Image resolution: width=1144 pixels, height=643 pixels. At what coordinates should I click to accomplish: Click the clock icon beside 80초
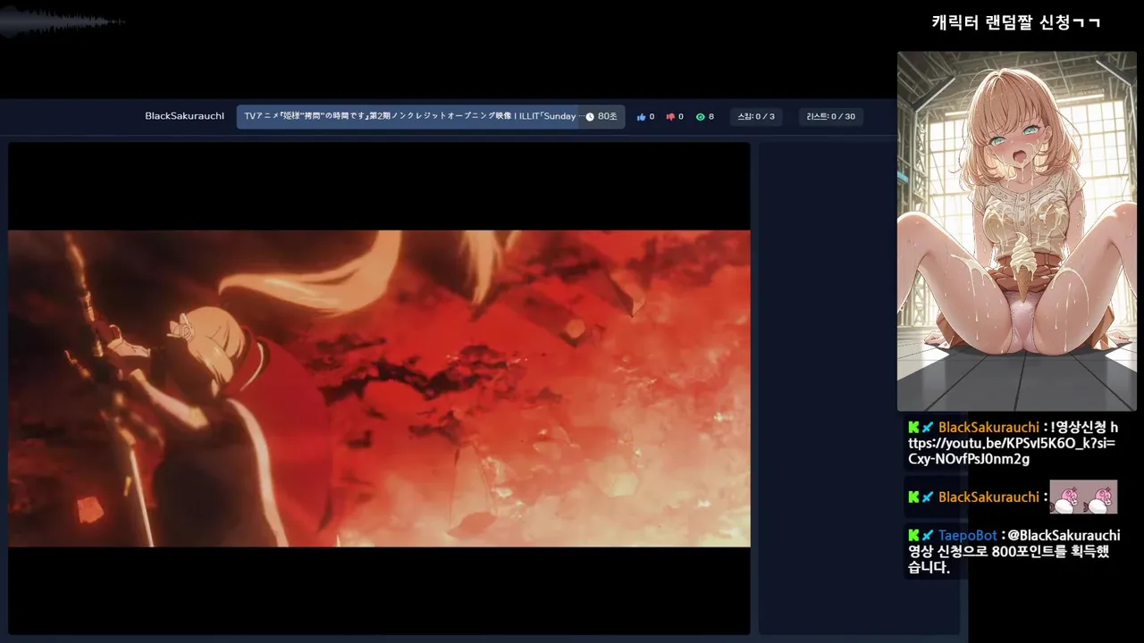[x=590, y=117]
